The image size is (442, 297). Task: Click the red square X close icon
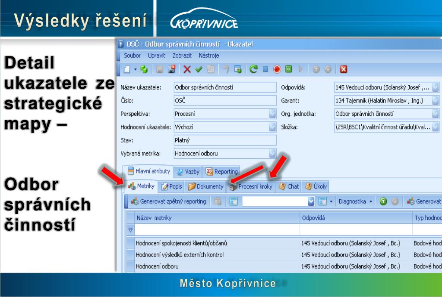(x=343, y=69)
